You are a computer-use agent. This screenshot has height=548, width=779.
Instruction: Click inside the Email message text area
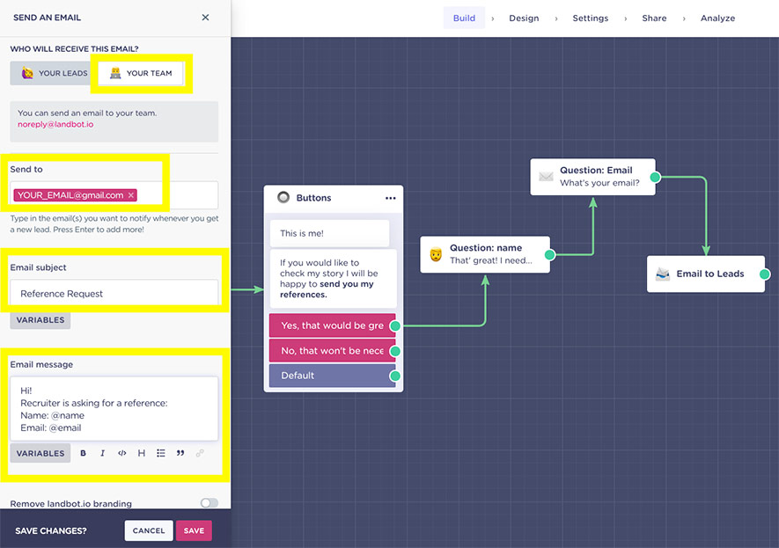pyautogui.click(x=114, y=408)
